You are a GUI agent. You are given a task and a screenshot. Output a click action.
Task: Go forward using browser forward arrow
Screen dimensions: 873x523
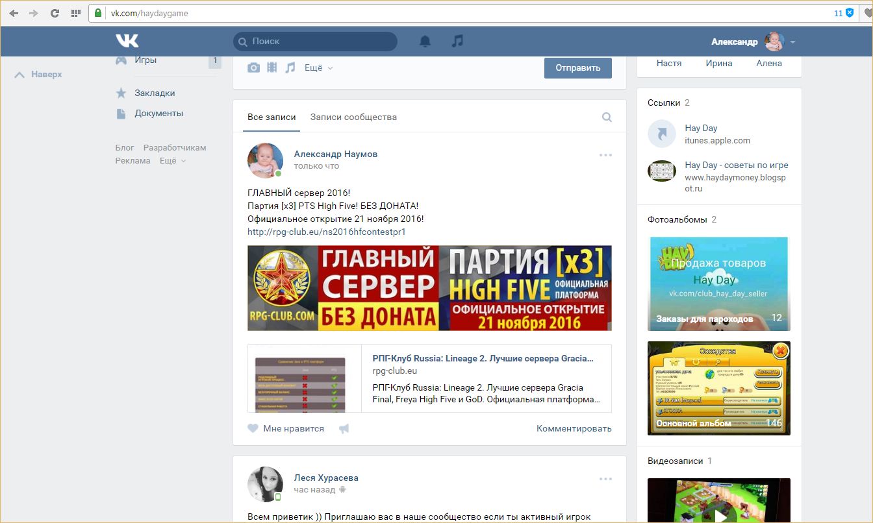pyautogui.click(x=34, y=13)
